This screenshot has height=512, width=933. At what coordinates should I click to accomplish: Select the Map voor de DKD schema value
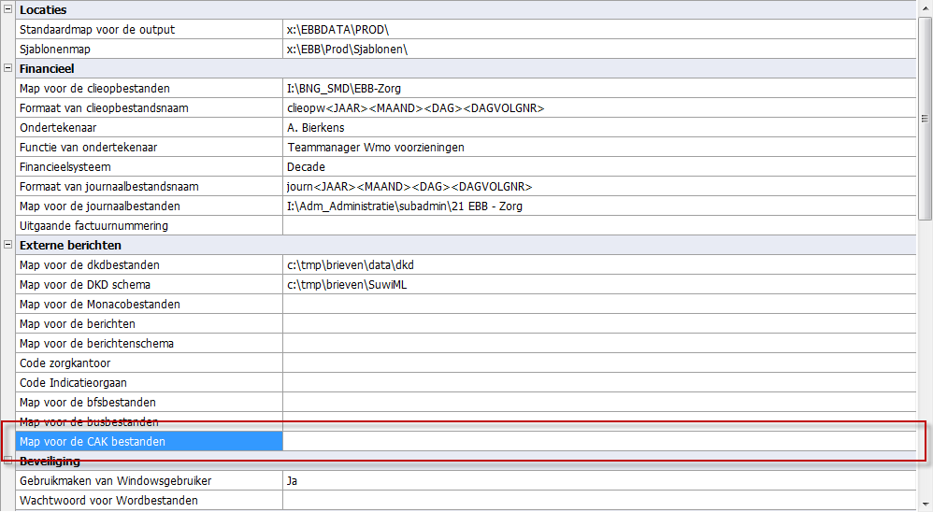coord(598,285)
